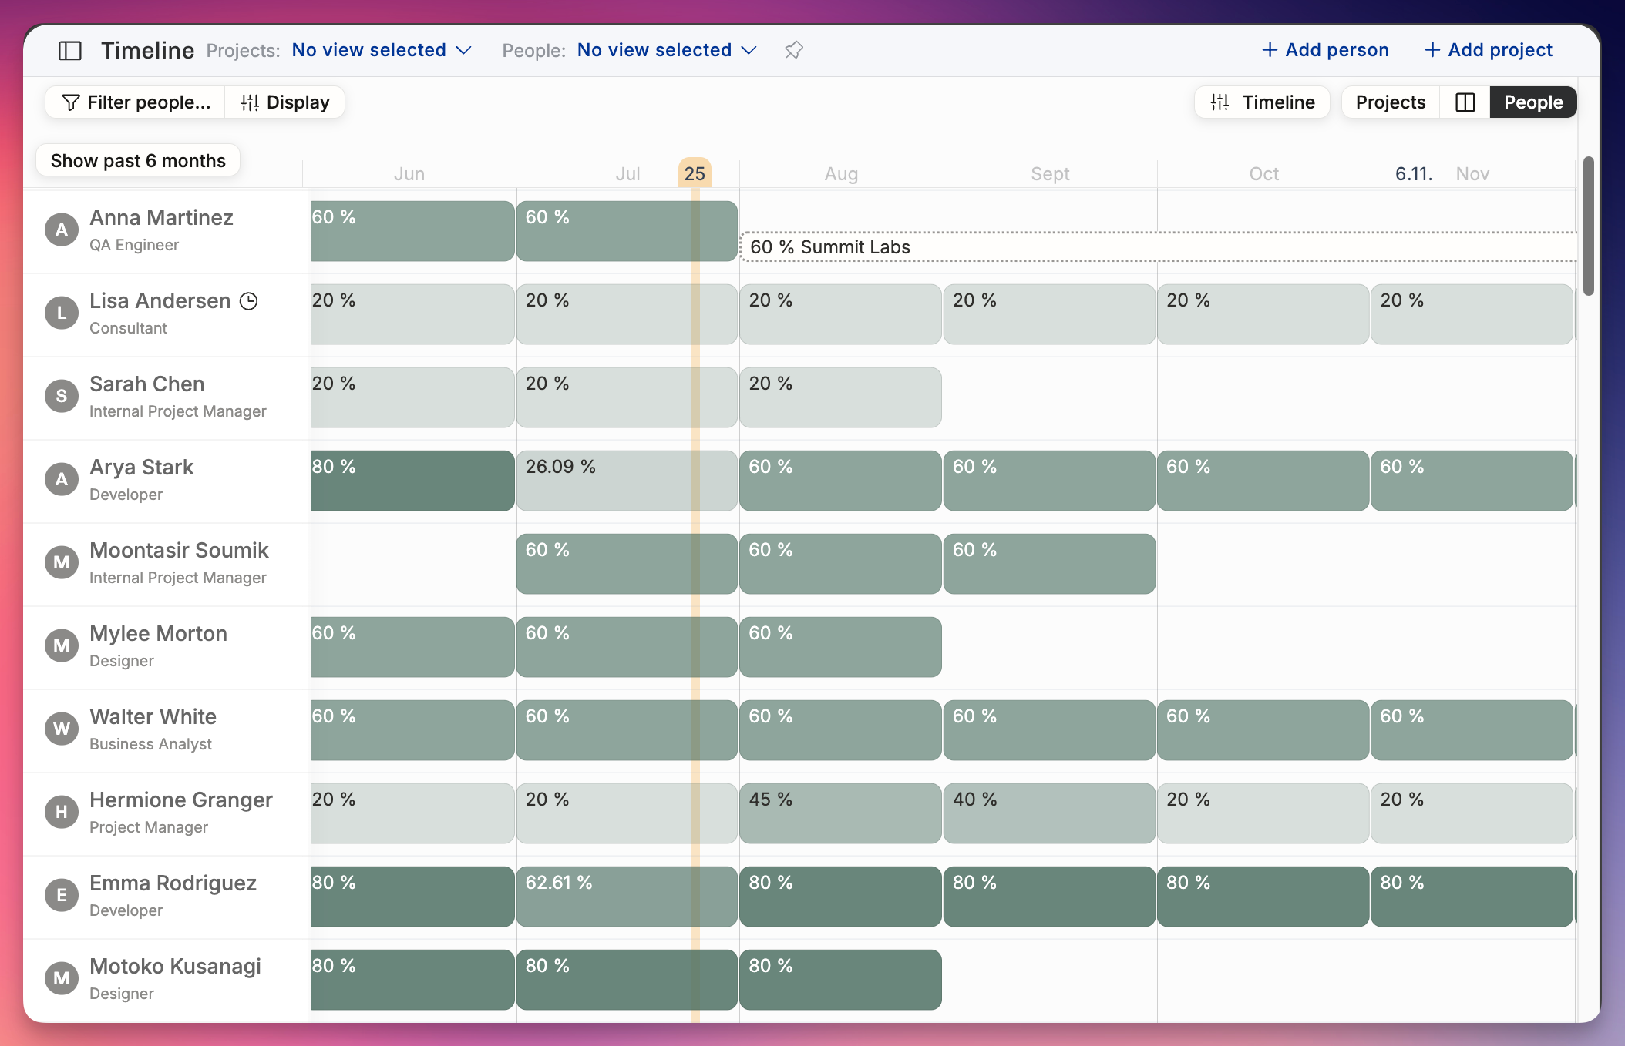Click Emma Rodriguez's E avatar
The width and height of the screenshot is (1625, 1046).
point(62,895)
